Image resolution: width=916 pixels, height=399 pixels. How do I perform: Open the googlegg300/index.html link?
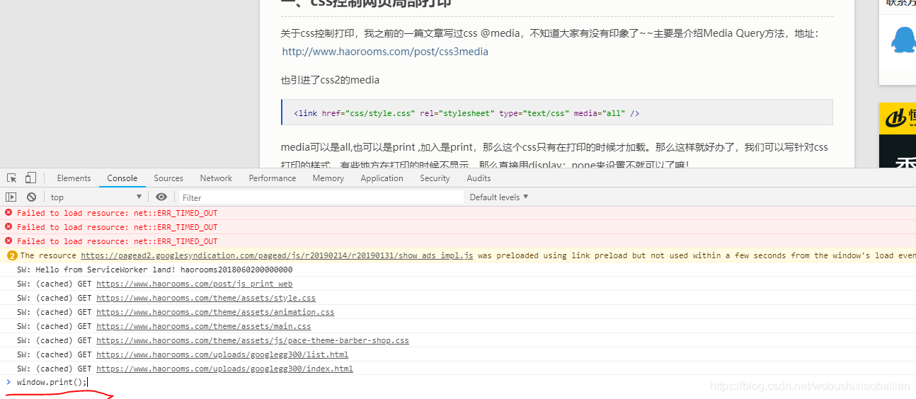224,369
